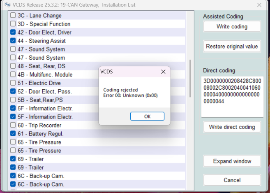The height and width of the screenshot is (193, 270).
Task: Check the 3D - Special Function box
Action: pyautogui.click(x=13, y=24)
